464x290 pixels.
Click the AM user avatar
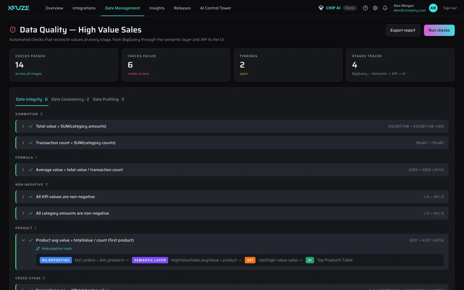[433, 8]
